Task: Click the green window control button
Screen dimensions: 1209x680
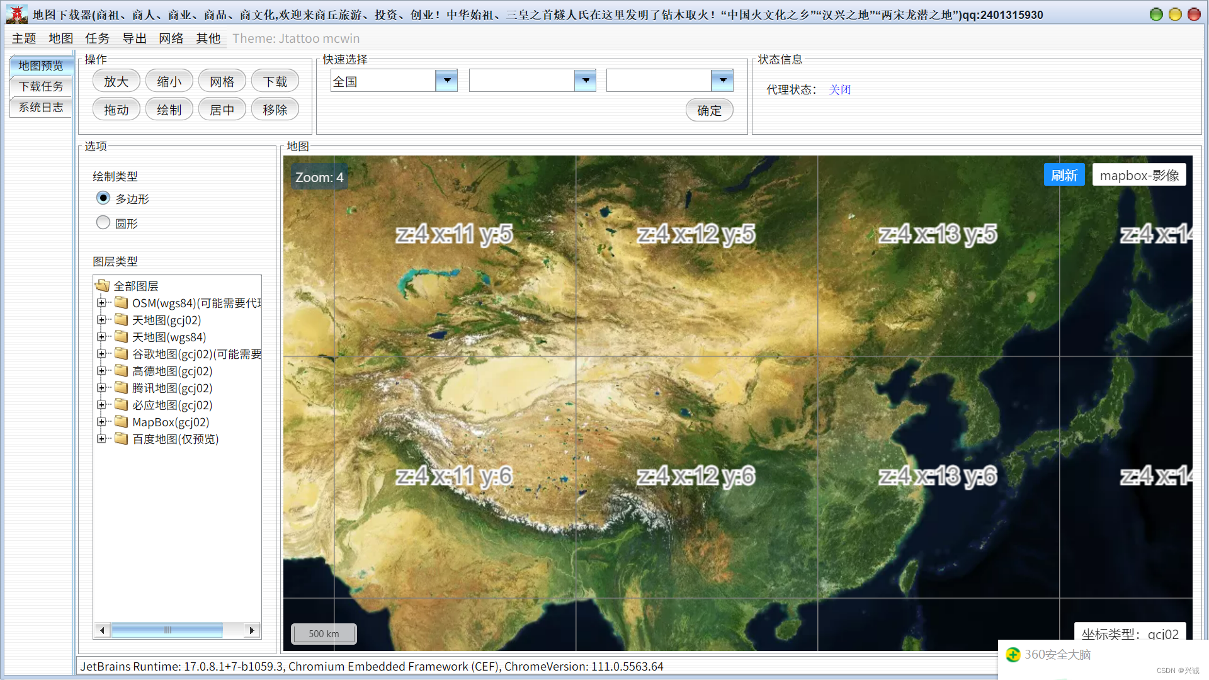Action: point(1156,14)
